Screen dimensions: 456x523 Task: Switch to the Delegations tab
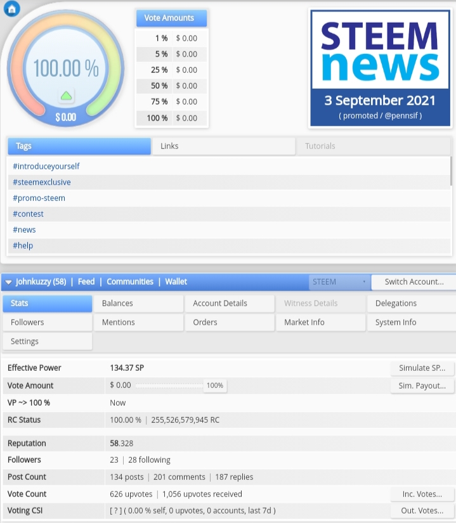pos(412,304)
